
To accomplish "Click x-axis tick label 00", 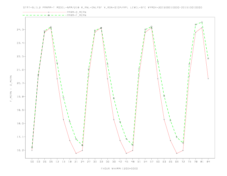I will coord(32,162).
